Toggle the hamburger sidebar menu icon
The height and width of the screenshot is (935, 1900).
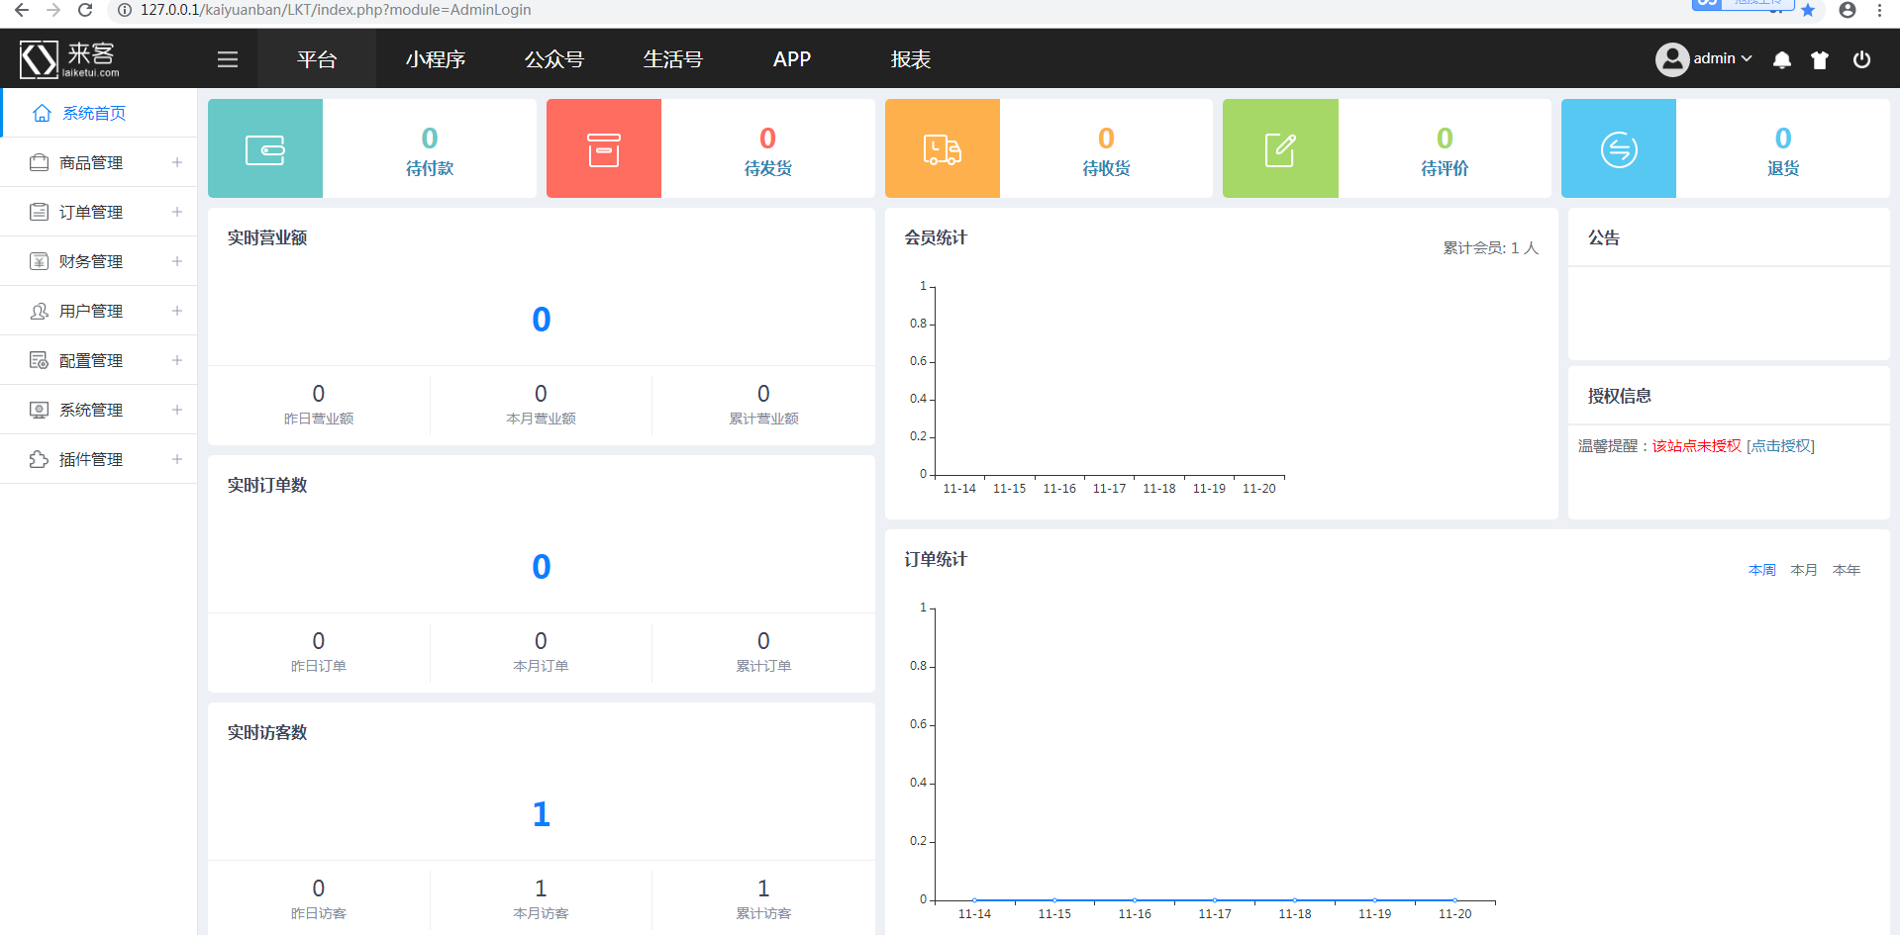[228, 59]
